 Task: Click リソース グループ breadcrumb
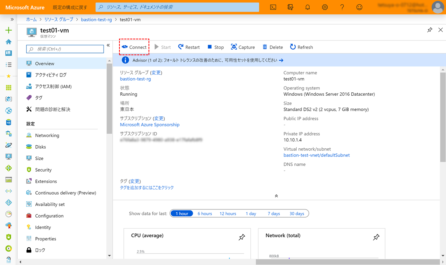click(x=59, y=19)
